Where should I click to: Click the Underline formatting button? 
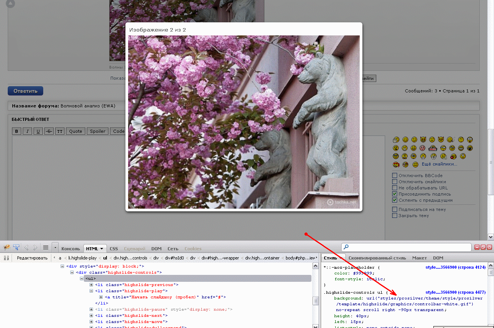click(x=38, y=131)
